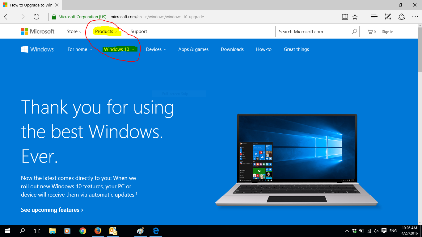Click the Microsoft logo
The height and width of the screenshot is (237, 422).
38,31
